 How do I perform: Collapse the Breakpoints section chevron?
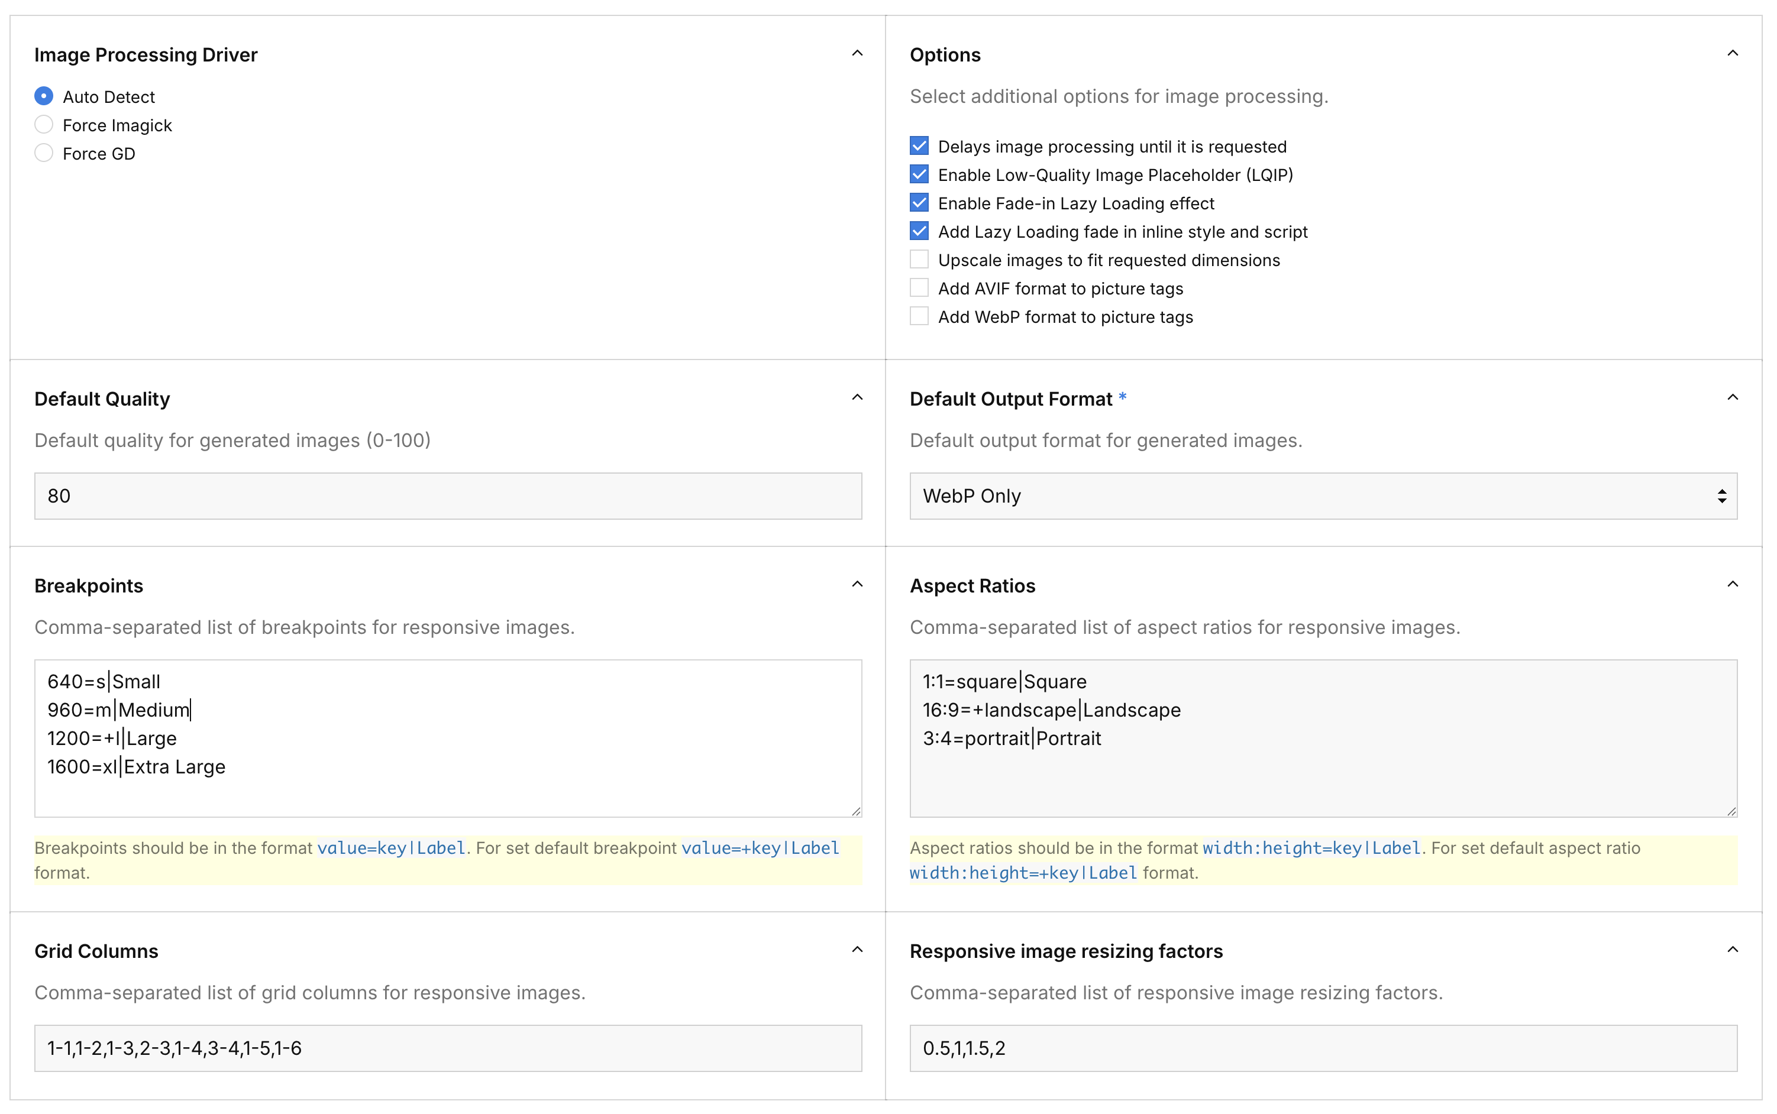(x=857, y=585)
